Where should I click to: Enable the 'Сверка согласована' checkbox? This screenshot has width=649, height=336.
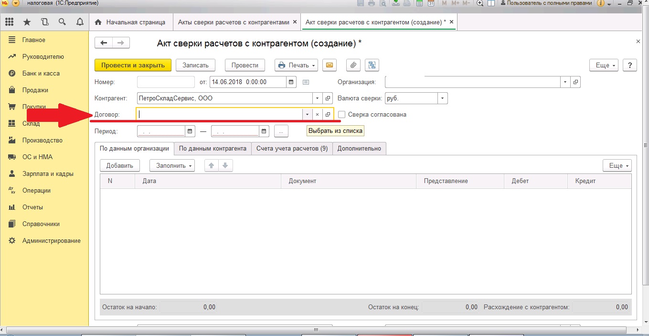pyautogui.click(x=341, y=115)
